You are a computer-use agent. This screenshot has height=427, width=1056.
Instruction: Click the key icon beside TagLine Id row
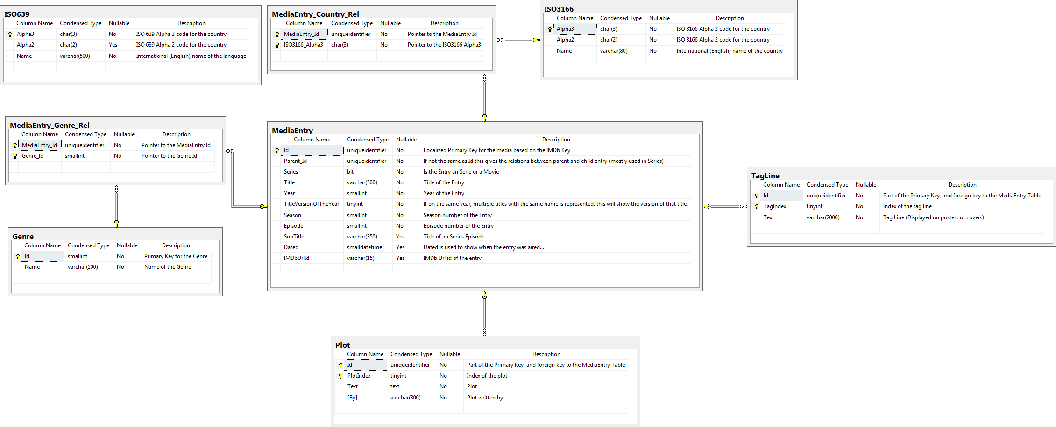click(x=757, y=196)
